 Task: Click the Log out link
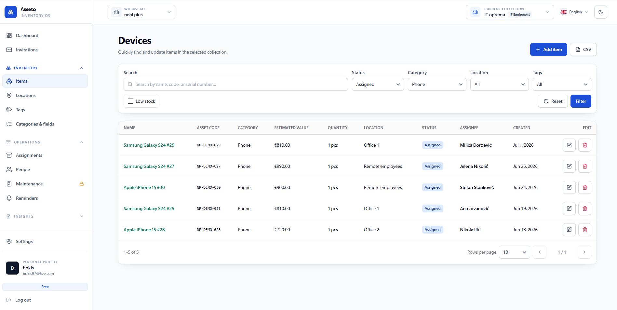point(19,300)
